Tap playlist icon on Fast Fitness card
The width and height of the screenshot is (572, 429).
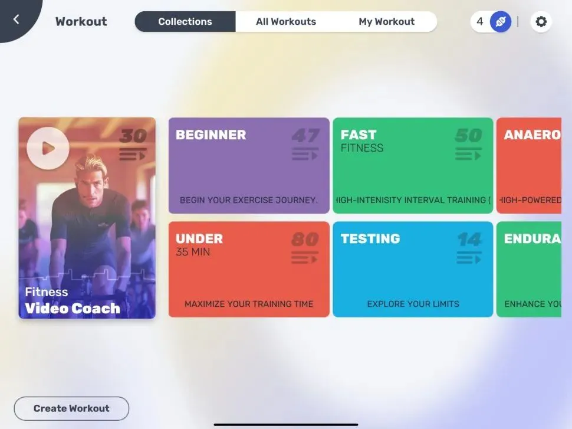pyautogui.click(x=468, y=155)
